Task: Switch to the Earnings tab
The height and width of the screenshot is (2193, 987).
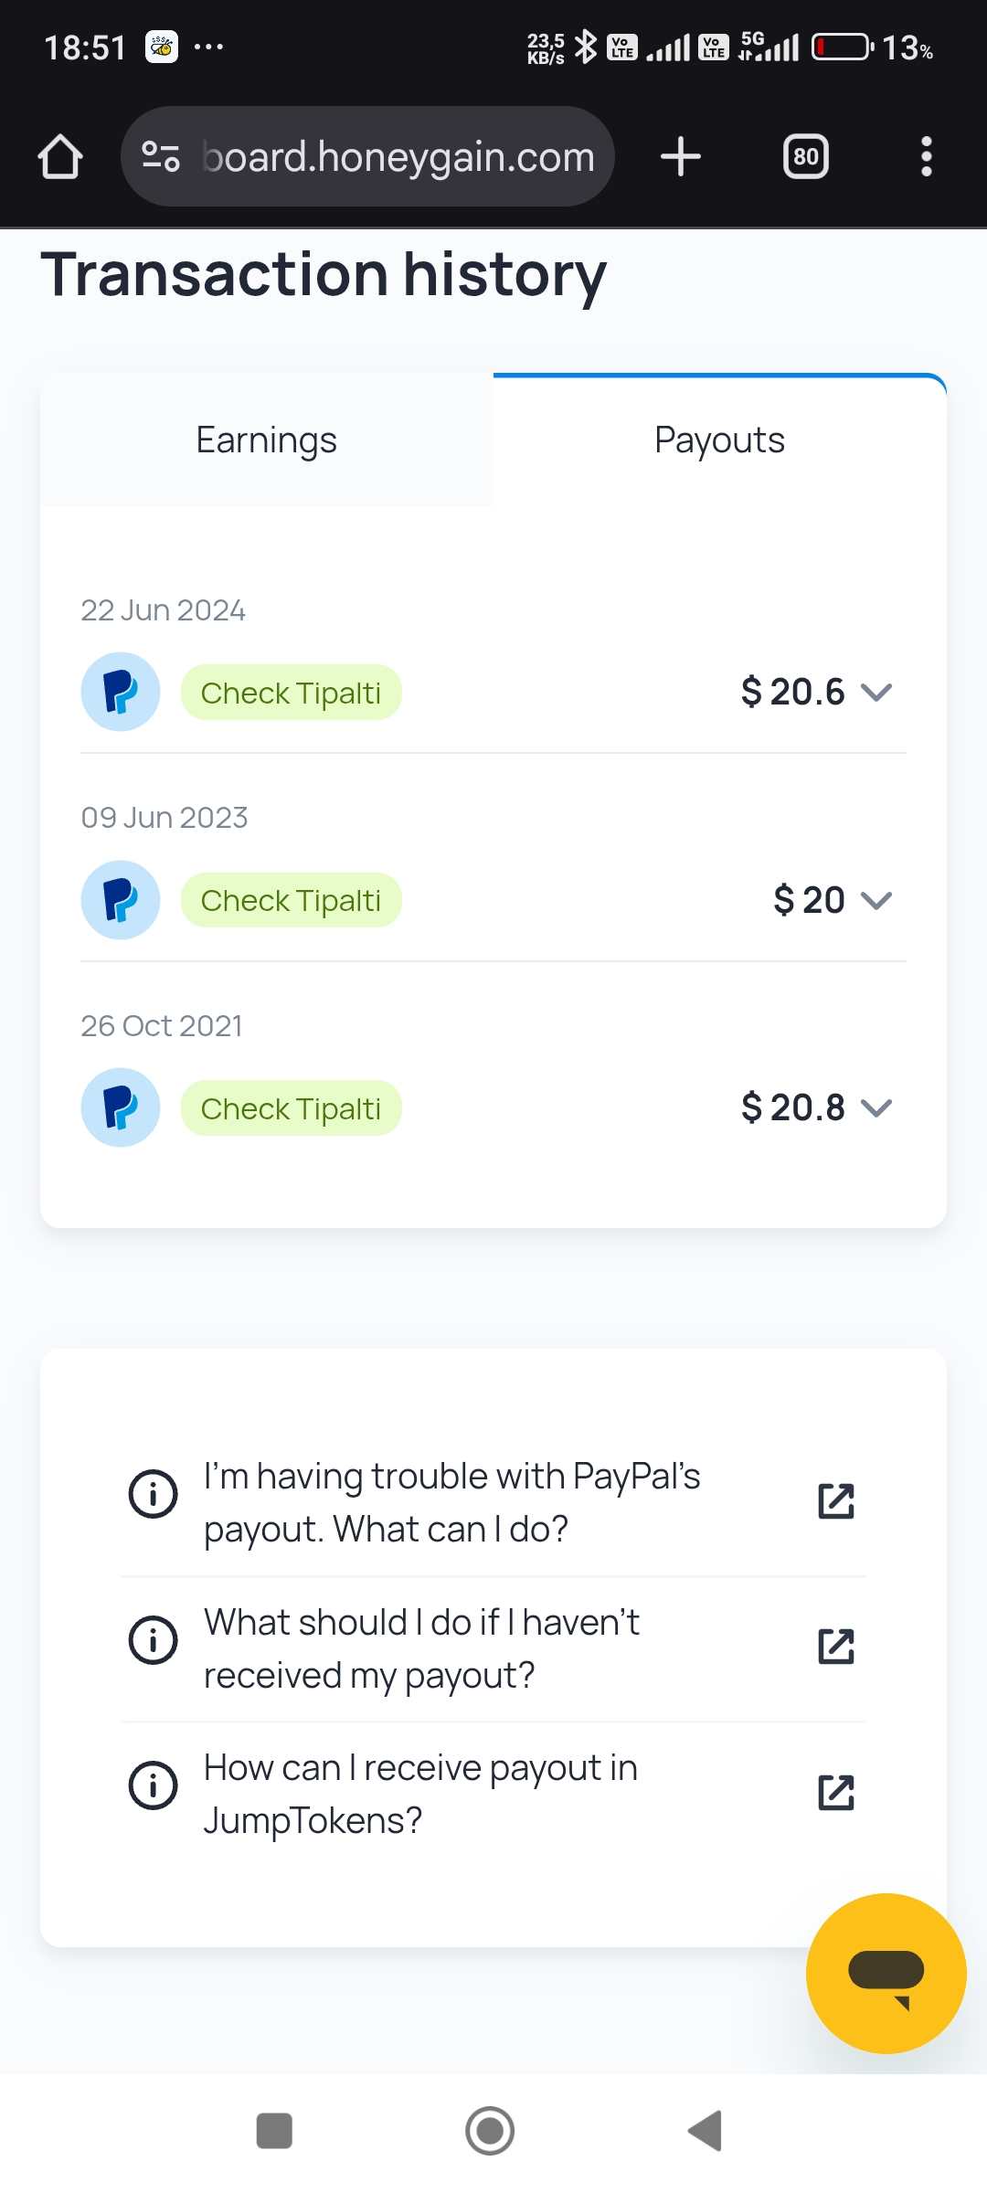Action: pyautogui.click(x=267, y=440)
